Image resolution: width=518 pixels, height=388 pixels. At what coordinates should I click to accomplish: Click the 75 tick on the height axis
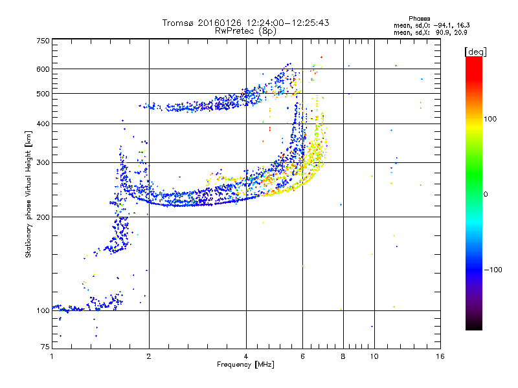coord(44,348)
